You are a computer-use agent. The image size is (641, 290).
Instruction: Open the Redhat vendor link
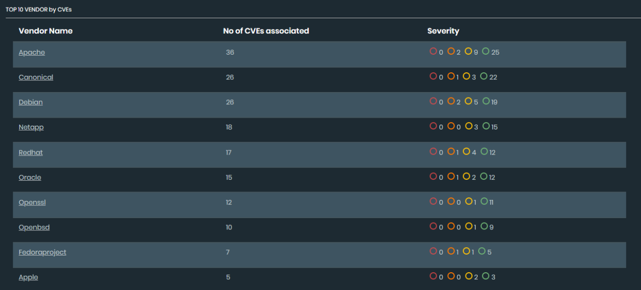(x=31, y=153)
